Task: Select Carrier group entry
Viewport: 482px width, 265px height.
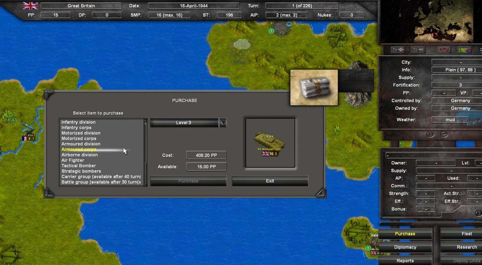Action: pos(101,177)
